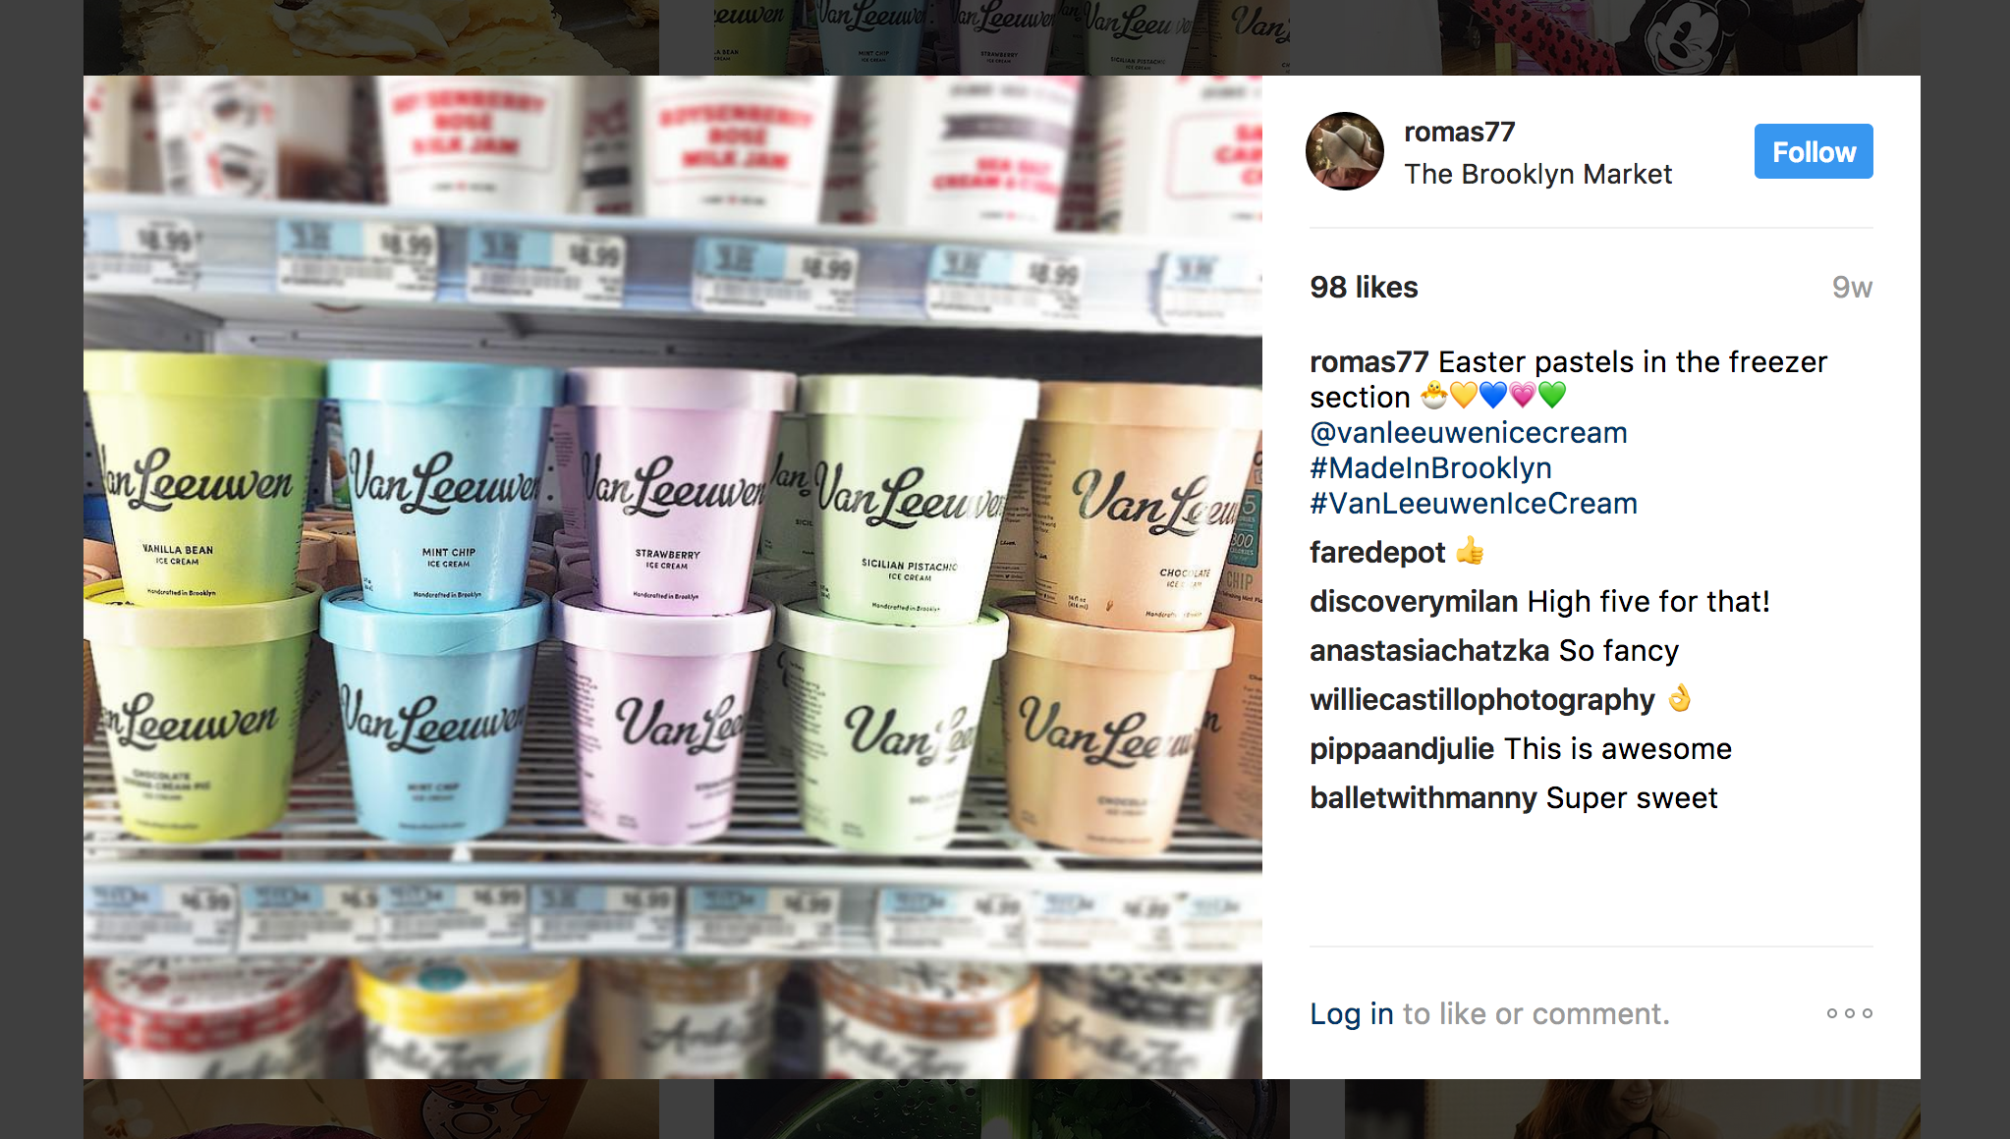2010x1139 pixels.
Task: Visit the @vanleeuwenicecream mention
Action: click(x=1469, y=432)
